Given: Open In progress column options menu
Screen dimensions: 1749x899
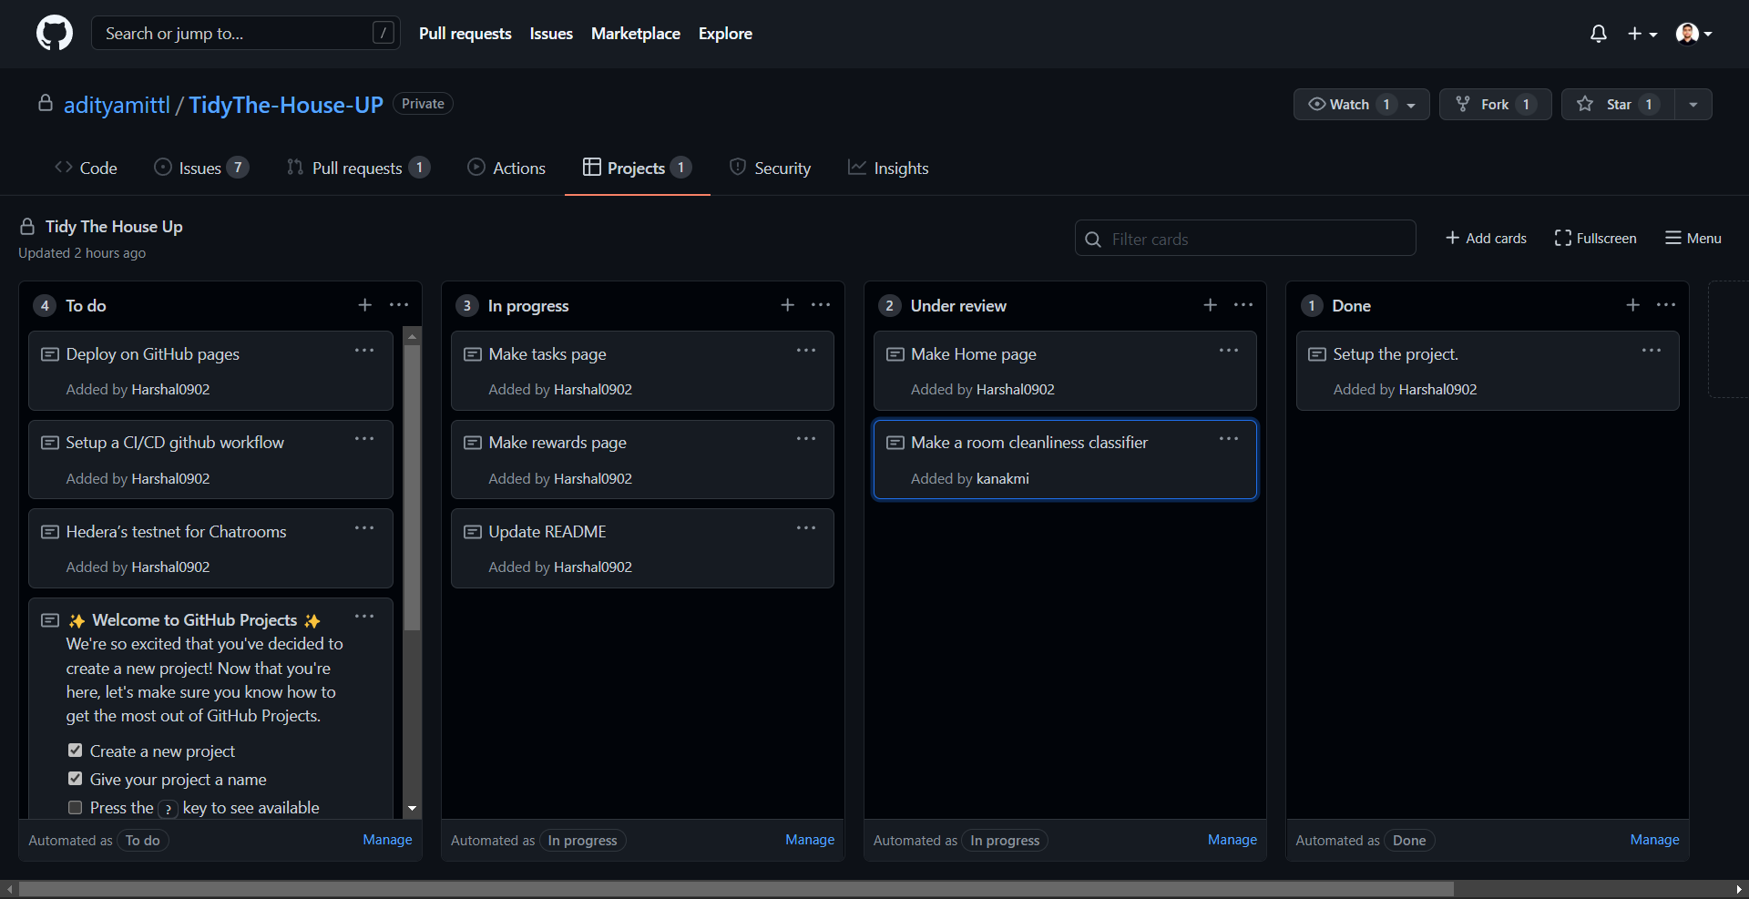Looking at the screenshot, I should [x=821, y=305].
